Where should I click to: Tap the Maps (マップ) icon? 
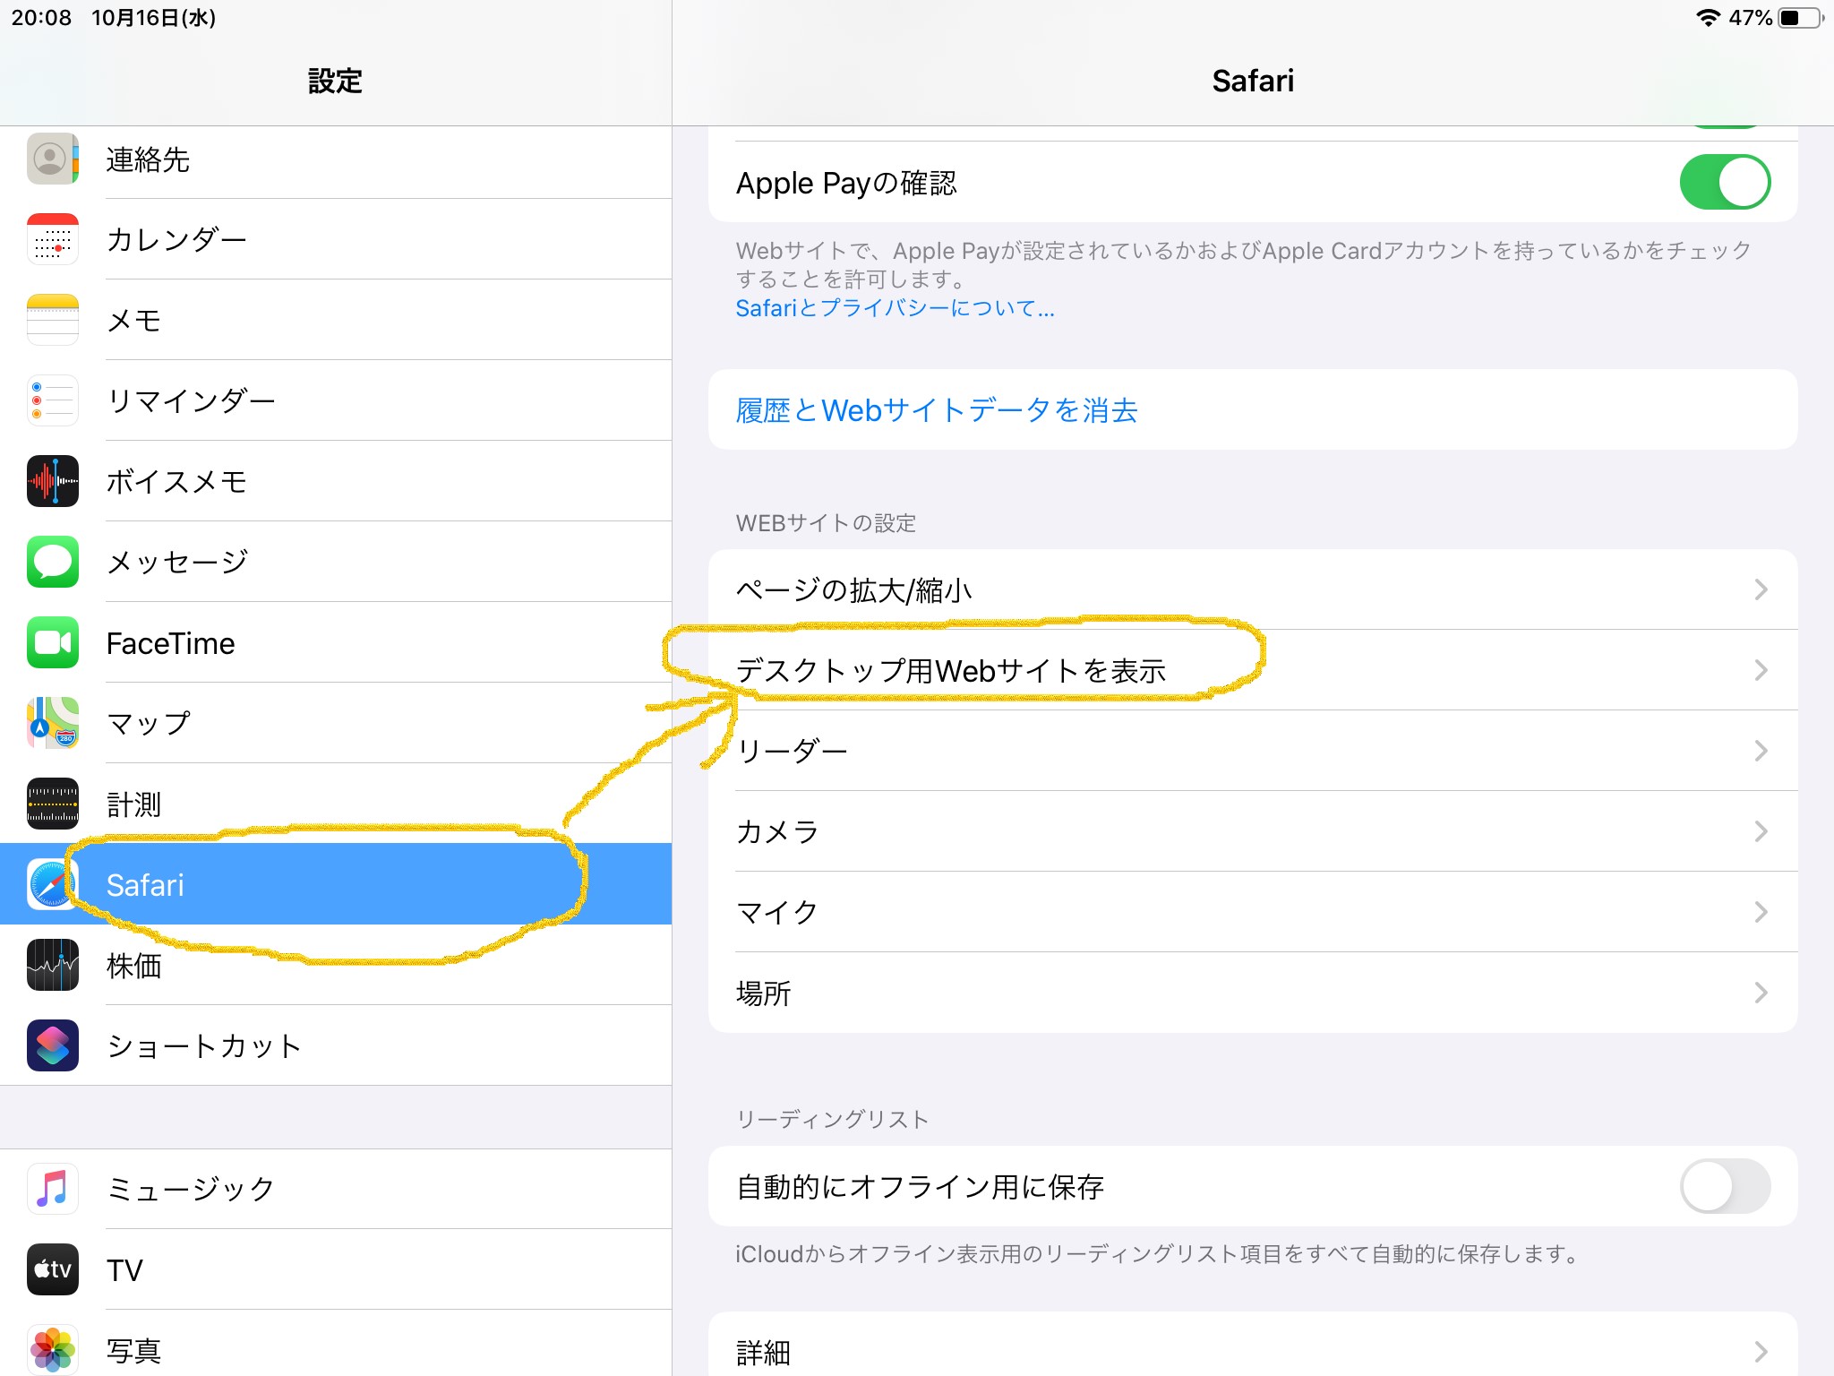53,723
